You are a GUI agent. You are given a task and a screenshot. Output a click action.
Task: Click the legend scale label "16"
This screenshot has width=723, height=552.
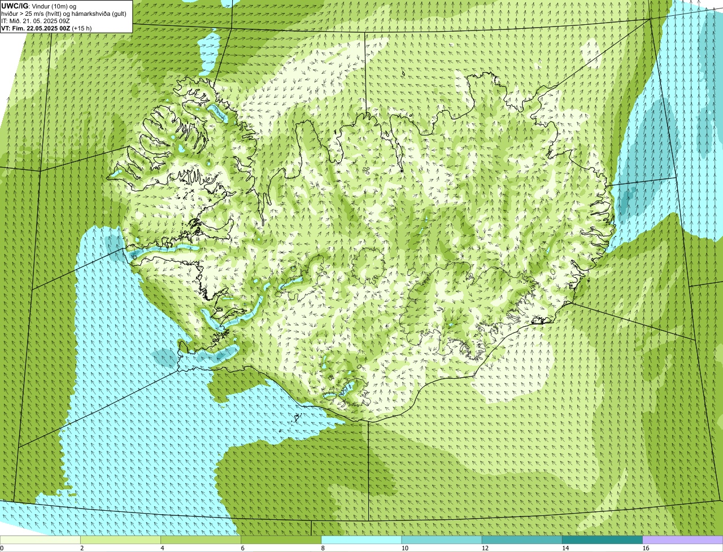[x=646, y=548]
